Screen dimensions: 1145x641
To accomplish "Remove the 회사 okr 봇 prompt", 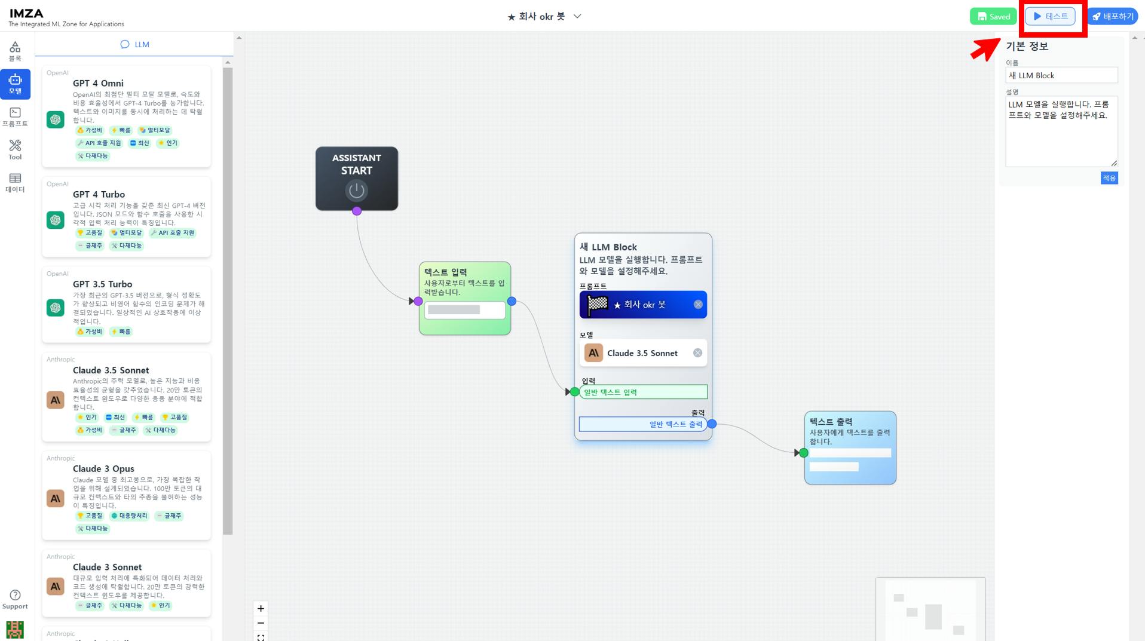I will pos(698,304).
